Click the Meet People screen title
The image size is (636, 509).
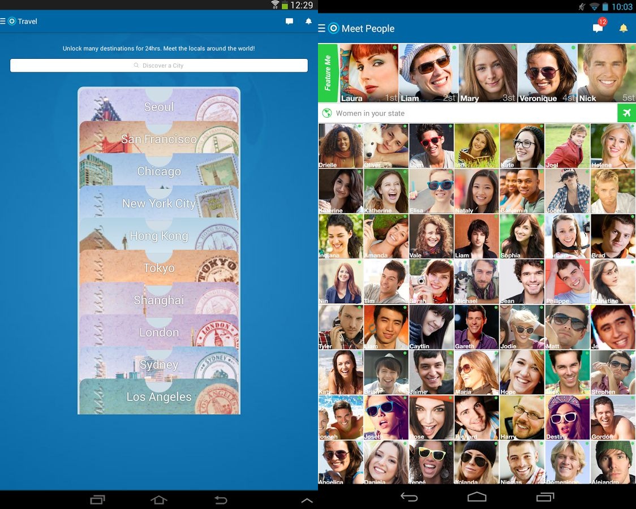point(368,28)
